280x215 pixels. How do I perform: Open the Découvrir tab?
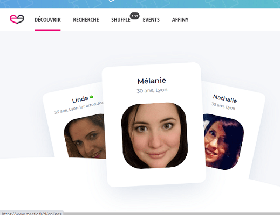pos(47,20)
